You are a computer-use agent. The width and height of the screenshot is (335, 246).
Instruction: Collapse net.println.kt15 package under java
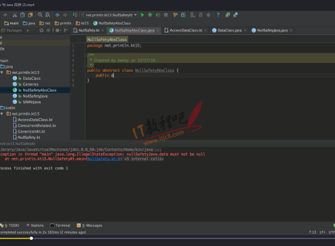pos(2,72)
